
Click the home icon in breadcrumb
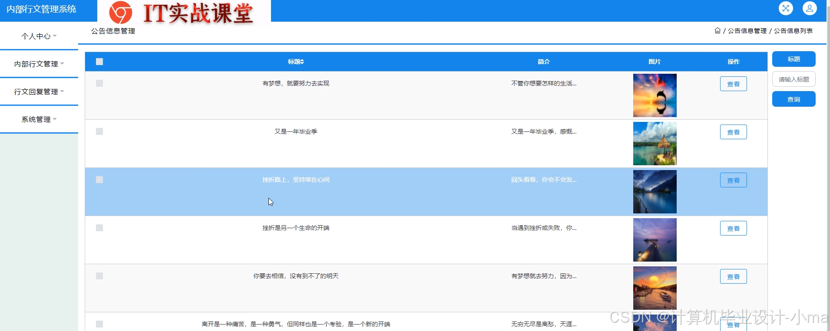coord(718,31)
